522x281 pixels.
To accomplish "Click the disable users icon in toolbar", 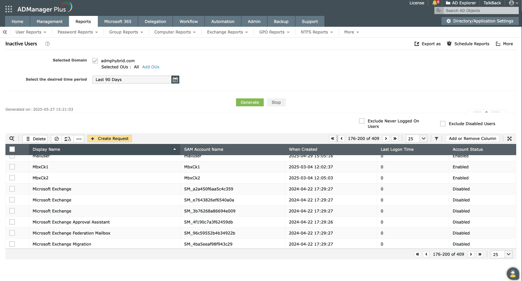I will (56, 139).
